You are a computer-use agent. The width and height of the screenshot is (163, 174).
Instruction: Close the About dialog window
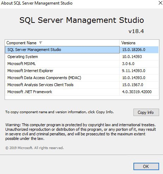click(x=160, y=3)
